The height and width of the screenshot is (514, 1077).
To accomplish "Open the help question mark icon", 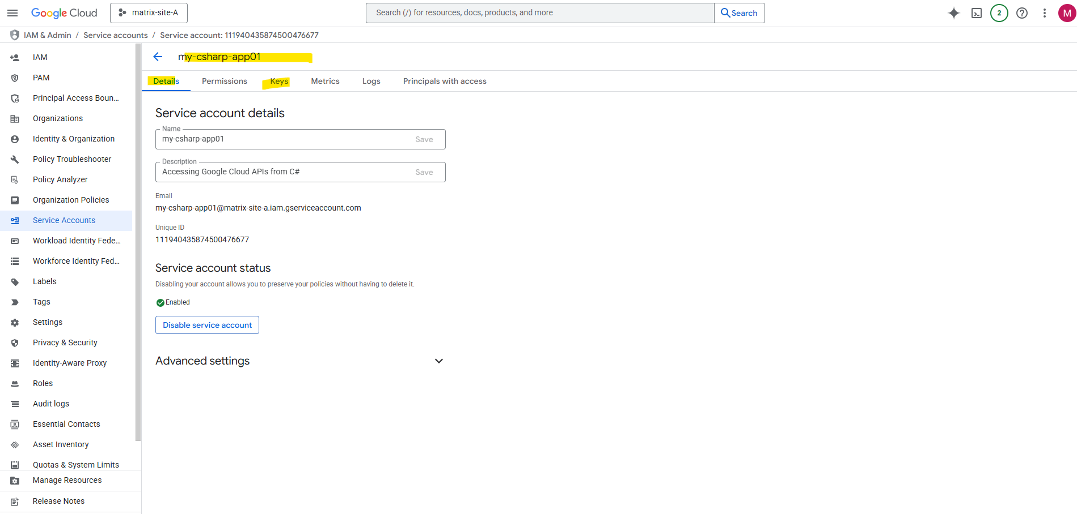I will (x=1021, y=13).
